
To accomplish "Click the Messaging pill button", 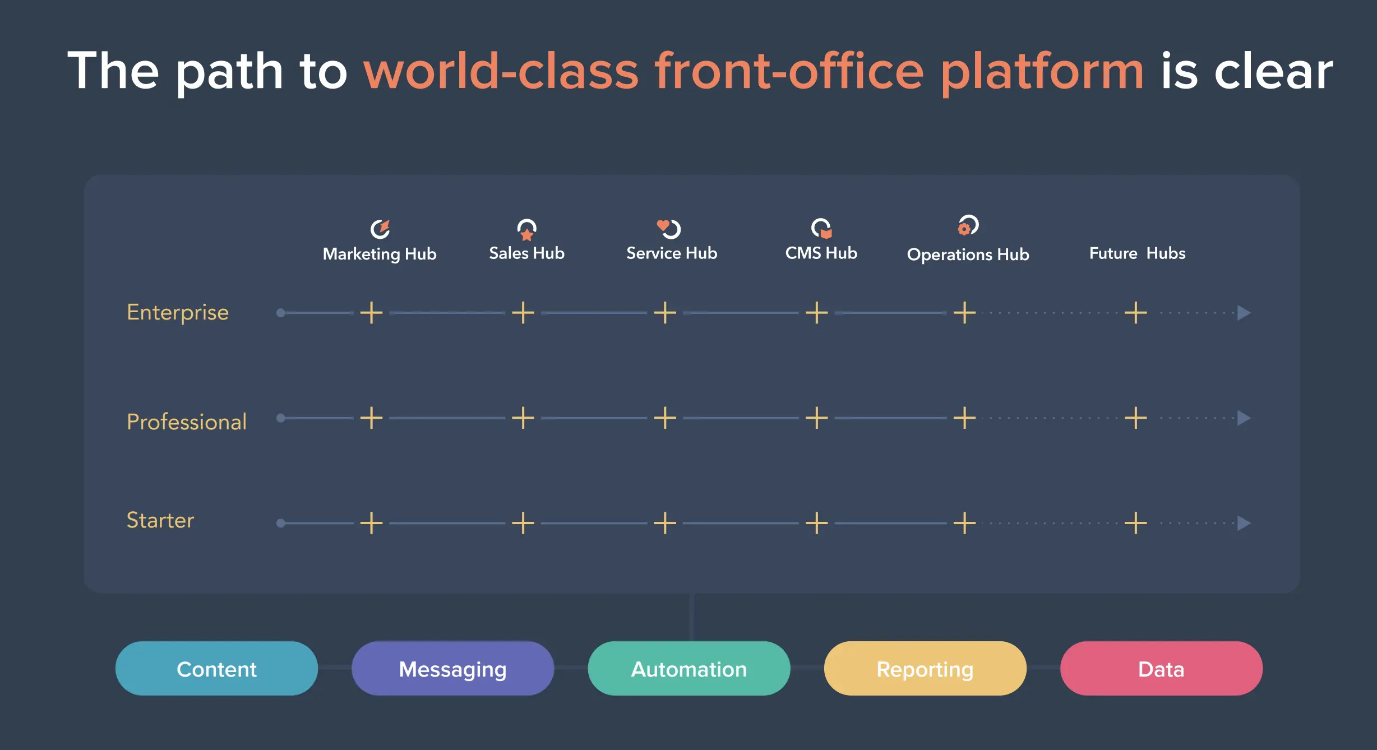I will [452, 668].
